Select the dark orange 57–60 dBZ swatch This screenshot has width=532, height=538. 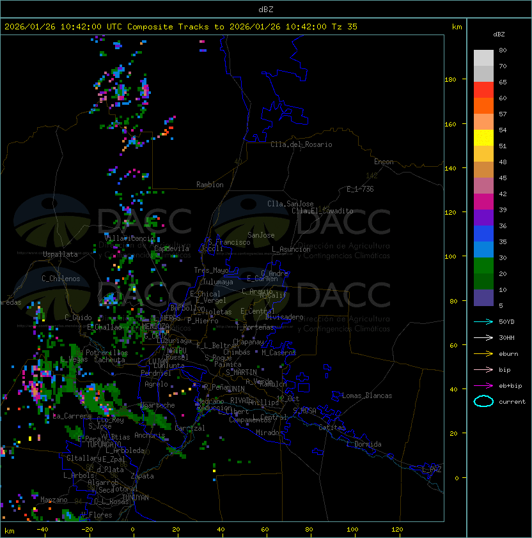pyautogui.click(x=483, y=105)
